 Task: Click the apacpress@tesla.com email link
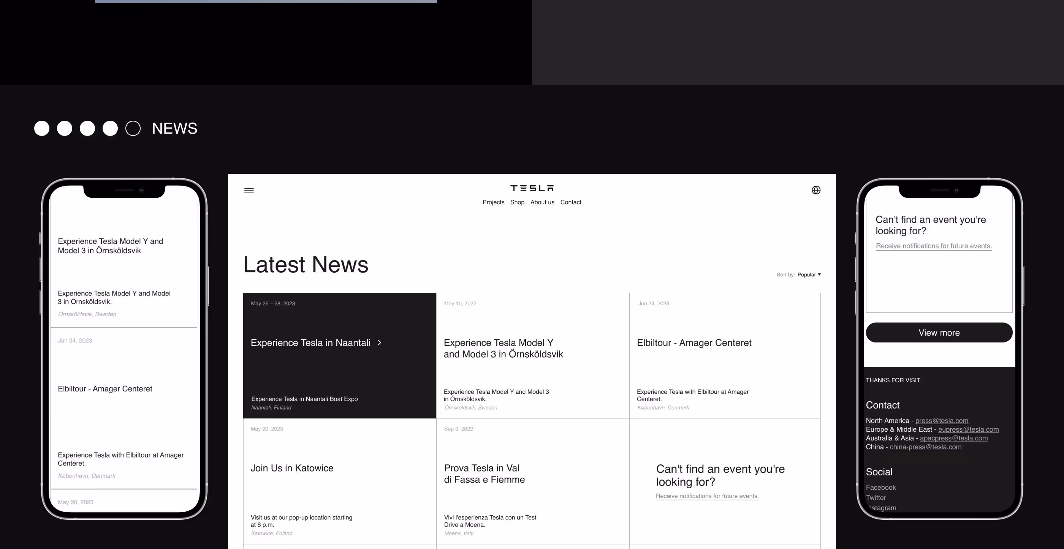(x=954, y=438)
